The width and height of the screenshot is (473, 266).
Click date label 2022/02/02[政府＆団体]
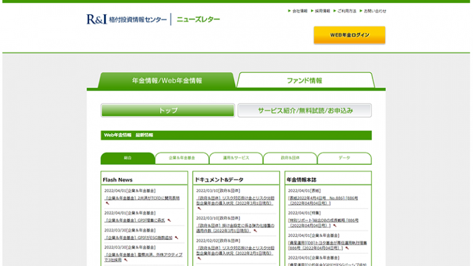(218, 241)
